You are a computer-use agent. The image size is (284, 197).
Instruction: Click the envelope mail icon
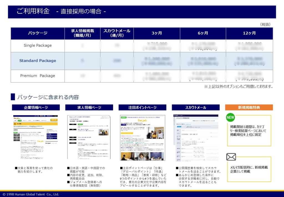[x=231, y=157]
